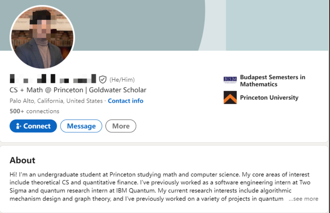Viewport: 330px width, 213px height.
Task: Open the Contact info link
Action: click(x=126, y=101)
